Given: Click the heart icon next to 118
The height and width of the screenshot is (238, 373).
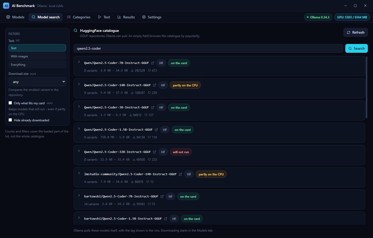Looking at the screenshot, I should coord(149,137).
